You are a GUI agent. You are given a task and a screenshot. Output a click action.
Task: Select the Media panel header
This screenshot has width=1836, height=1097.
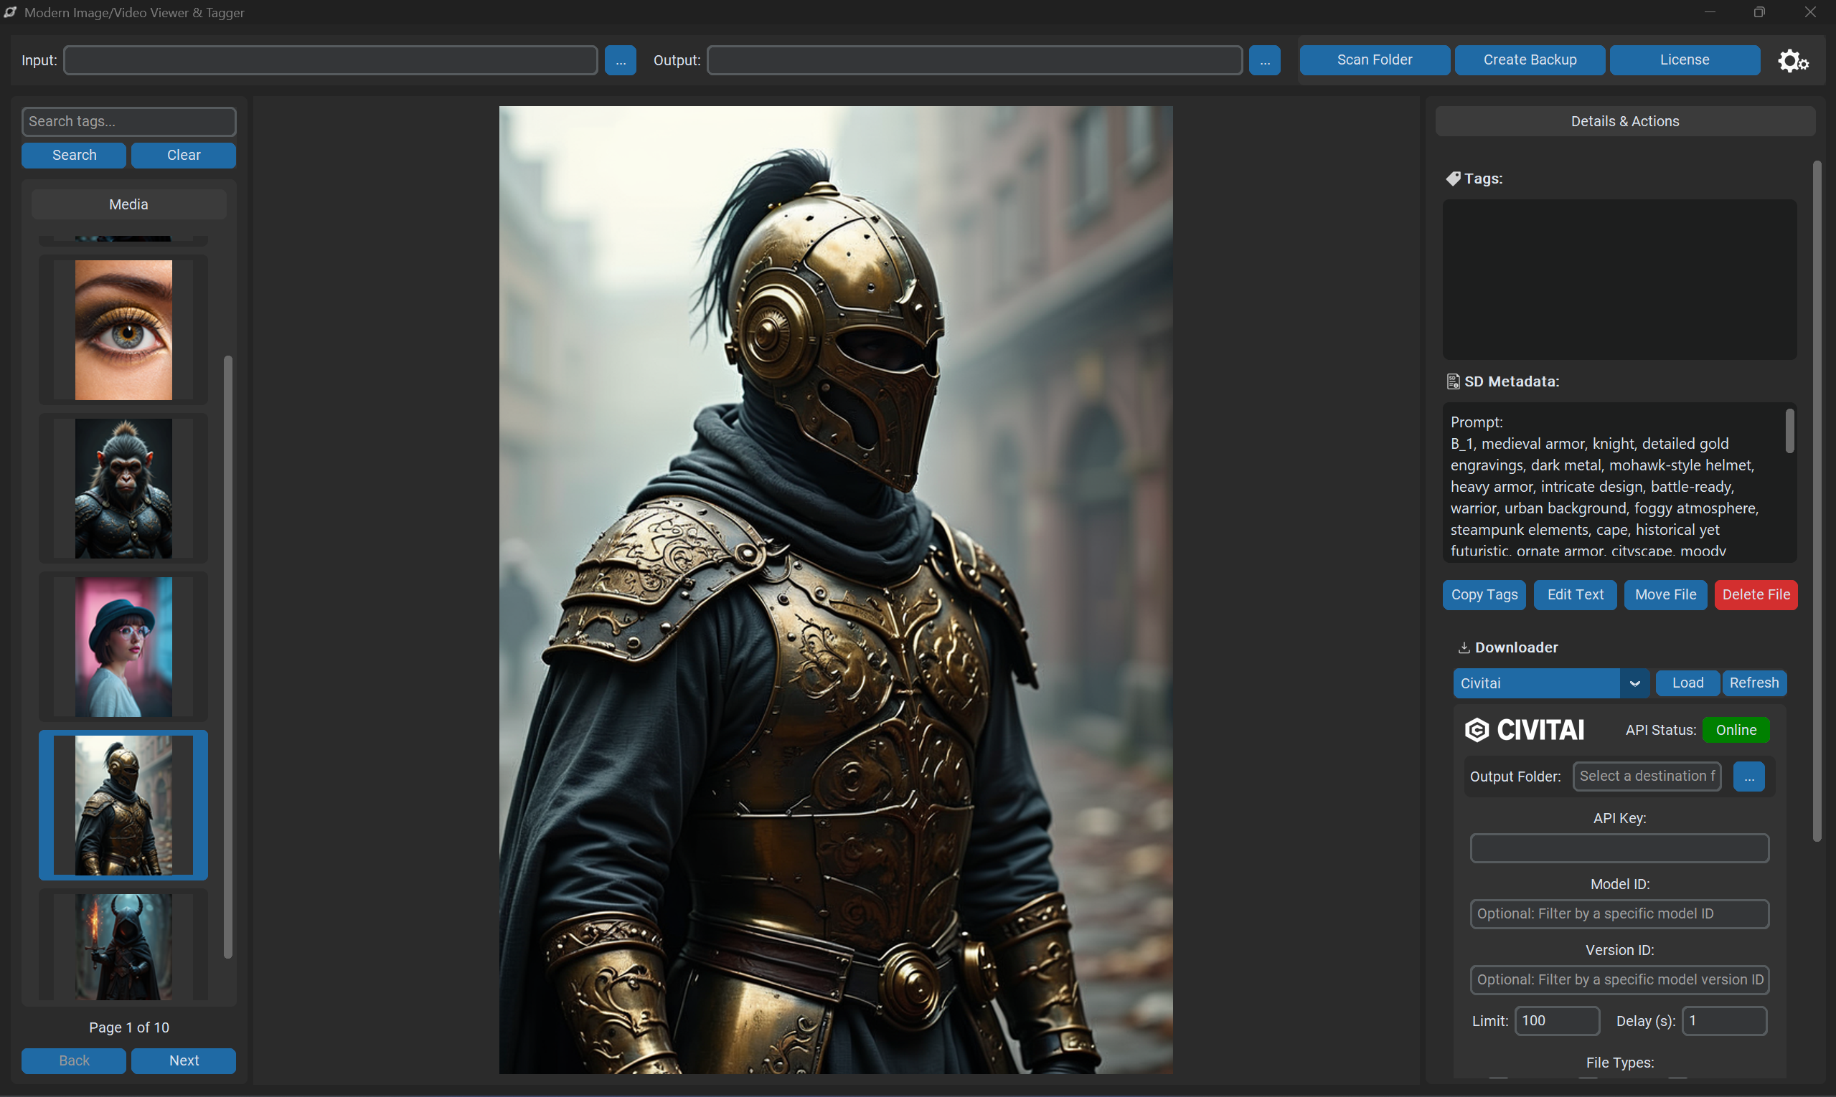click(x=128, y=205)
